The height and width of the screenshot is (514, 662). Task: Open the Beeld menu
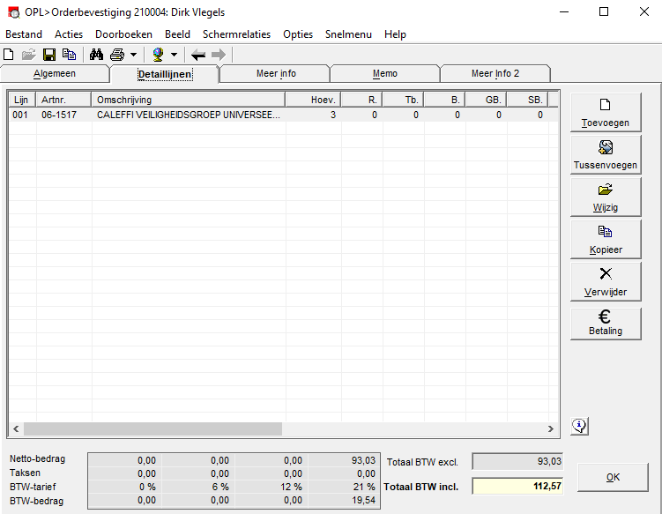(177, 34)
